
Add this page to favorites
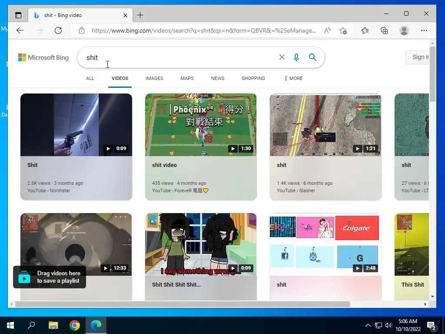coord(343,30)
